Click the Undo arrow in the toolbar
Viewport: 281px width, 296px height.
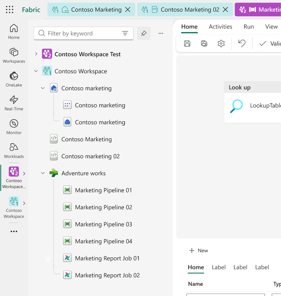pyautogui.click(x=242, y=44)
